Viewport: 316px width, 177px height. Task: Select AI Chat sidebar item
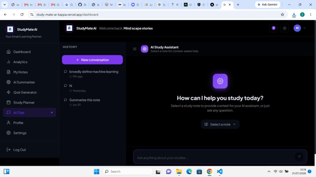29,113
